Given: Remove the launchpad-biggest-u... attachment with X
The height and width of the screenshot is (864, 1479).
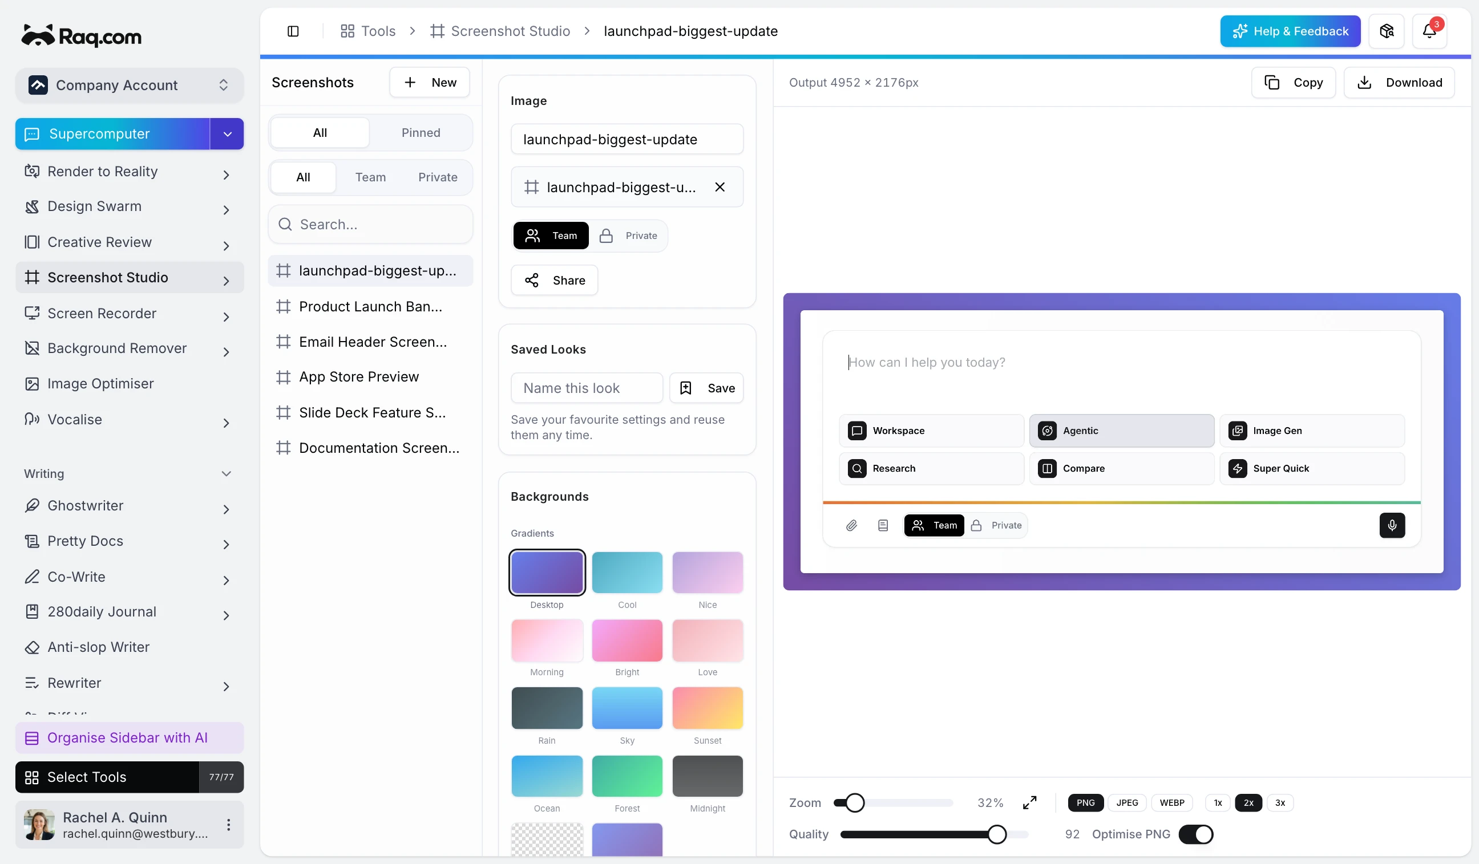Looking at the screenshot, I should 720,187.
